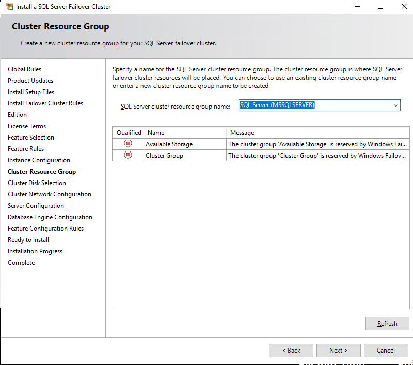
Task: Select the Server Configuration step
Action: [x=36, y=205]
